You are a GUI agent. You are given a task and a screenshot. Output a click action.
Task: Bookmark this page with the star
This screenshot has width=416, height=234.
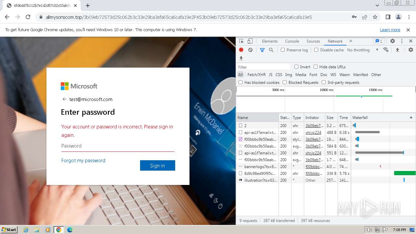pyautogui.click(x=375, y=17)
